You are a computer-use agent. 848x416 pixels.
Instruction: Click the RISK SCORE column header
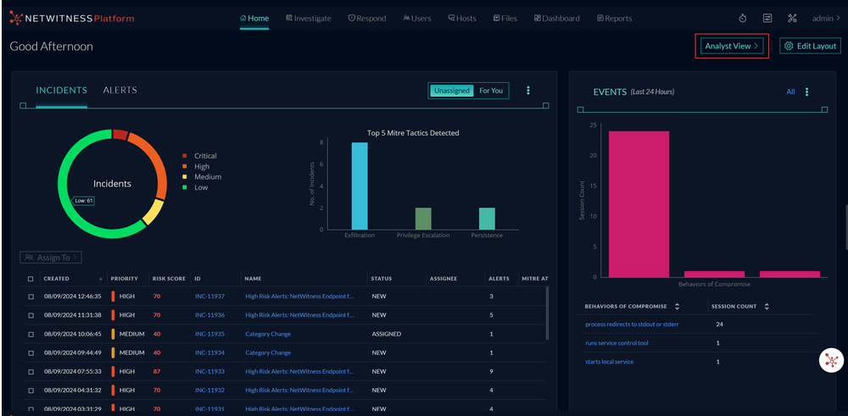click(170, 279)
